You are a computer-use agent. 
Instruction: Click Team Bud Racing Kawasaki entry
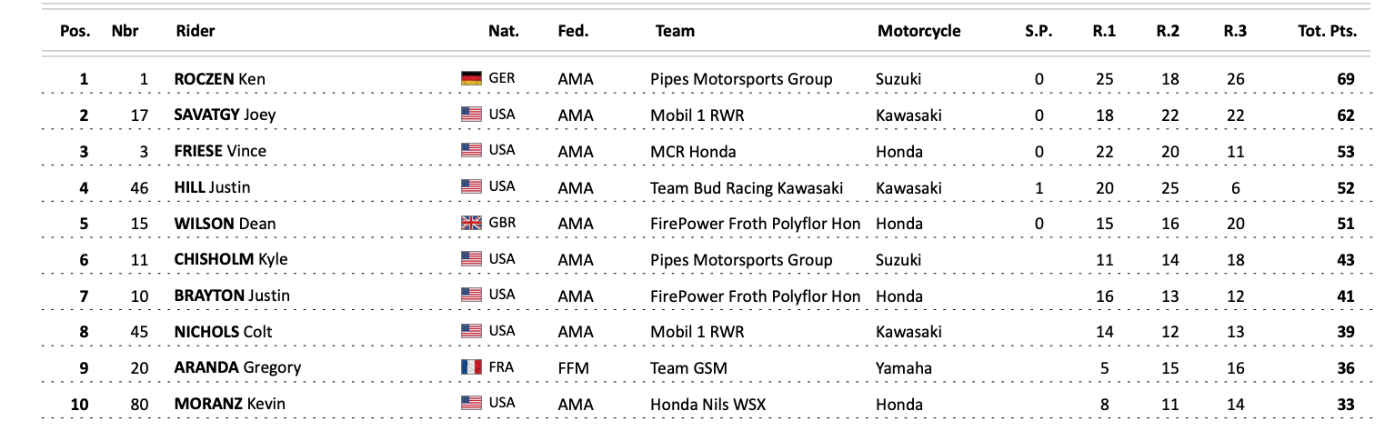(x=747, y=188)
